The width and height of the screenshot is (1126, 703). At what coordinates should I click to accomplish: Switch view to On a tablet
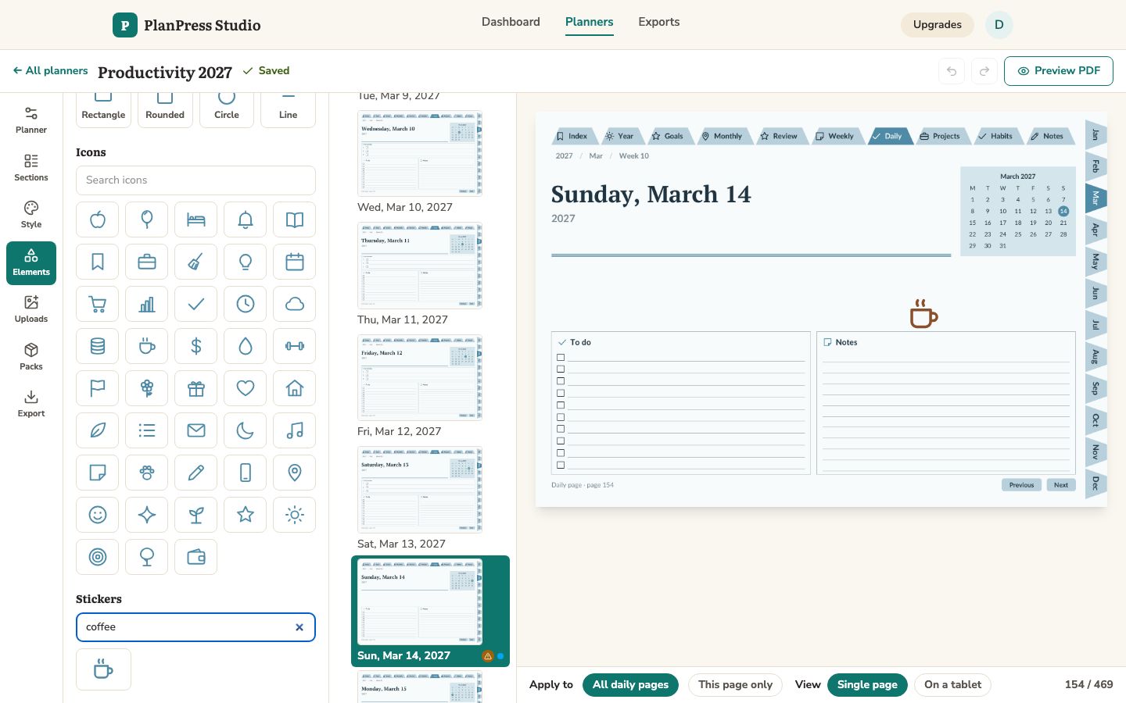point(952,685)
